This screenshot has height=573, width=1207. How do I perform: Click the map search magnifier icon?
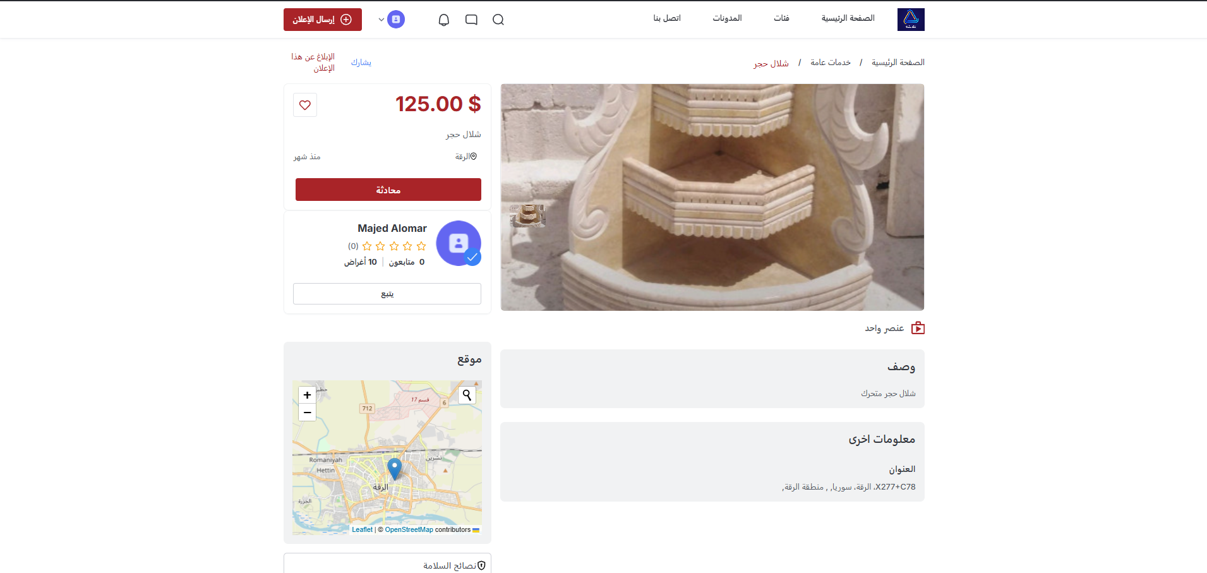tap(467, 395)
